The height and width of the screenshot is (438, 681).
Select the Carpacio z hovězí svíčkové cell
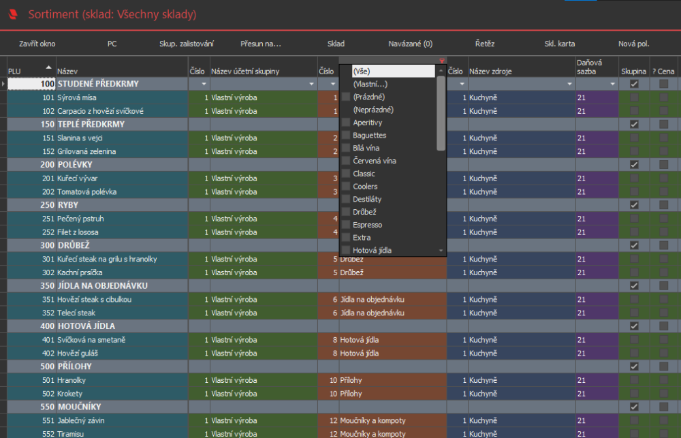click(122, 111)
